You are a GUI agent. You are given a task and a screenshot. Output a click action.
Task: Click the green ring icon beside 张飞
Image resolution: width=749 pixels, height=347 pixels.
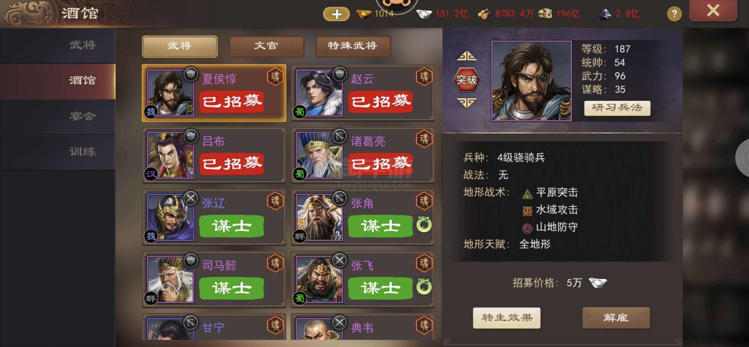(x=424, y=286)
